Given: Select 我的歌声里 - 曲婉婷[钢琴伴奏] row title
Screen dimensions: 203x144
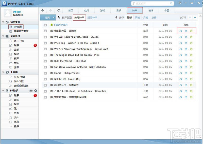Looking at the screenshot, I should click(x=69, y=97).
